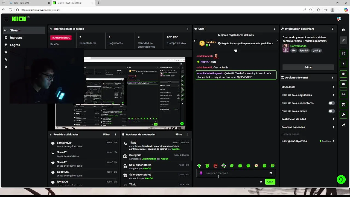The image size is (350, 197).
Task: Click the Conversando category thumbnail
Action: pos(286,48)
